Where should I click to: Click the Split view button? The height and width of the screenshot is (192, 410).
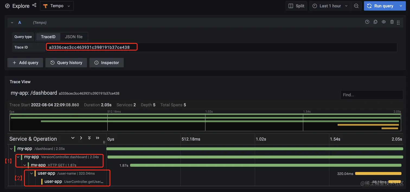click(296, 6)
